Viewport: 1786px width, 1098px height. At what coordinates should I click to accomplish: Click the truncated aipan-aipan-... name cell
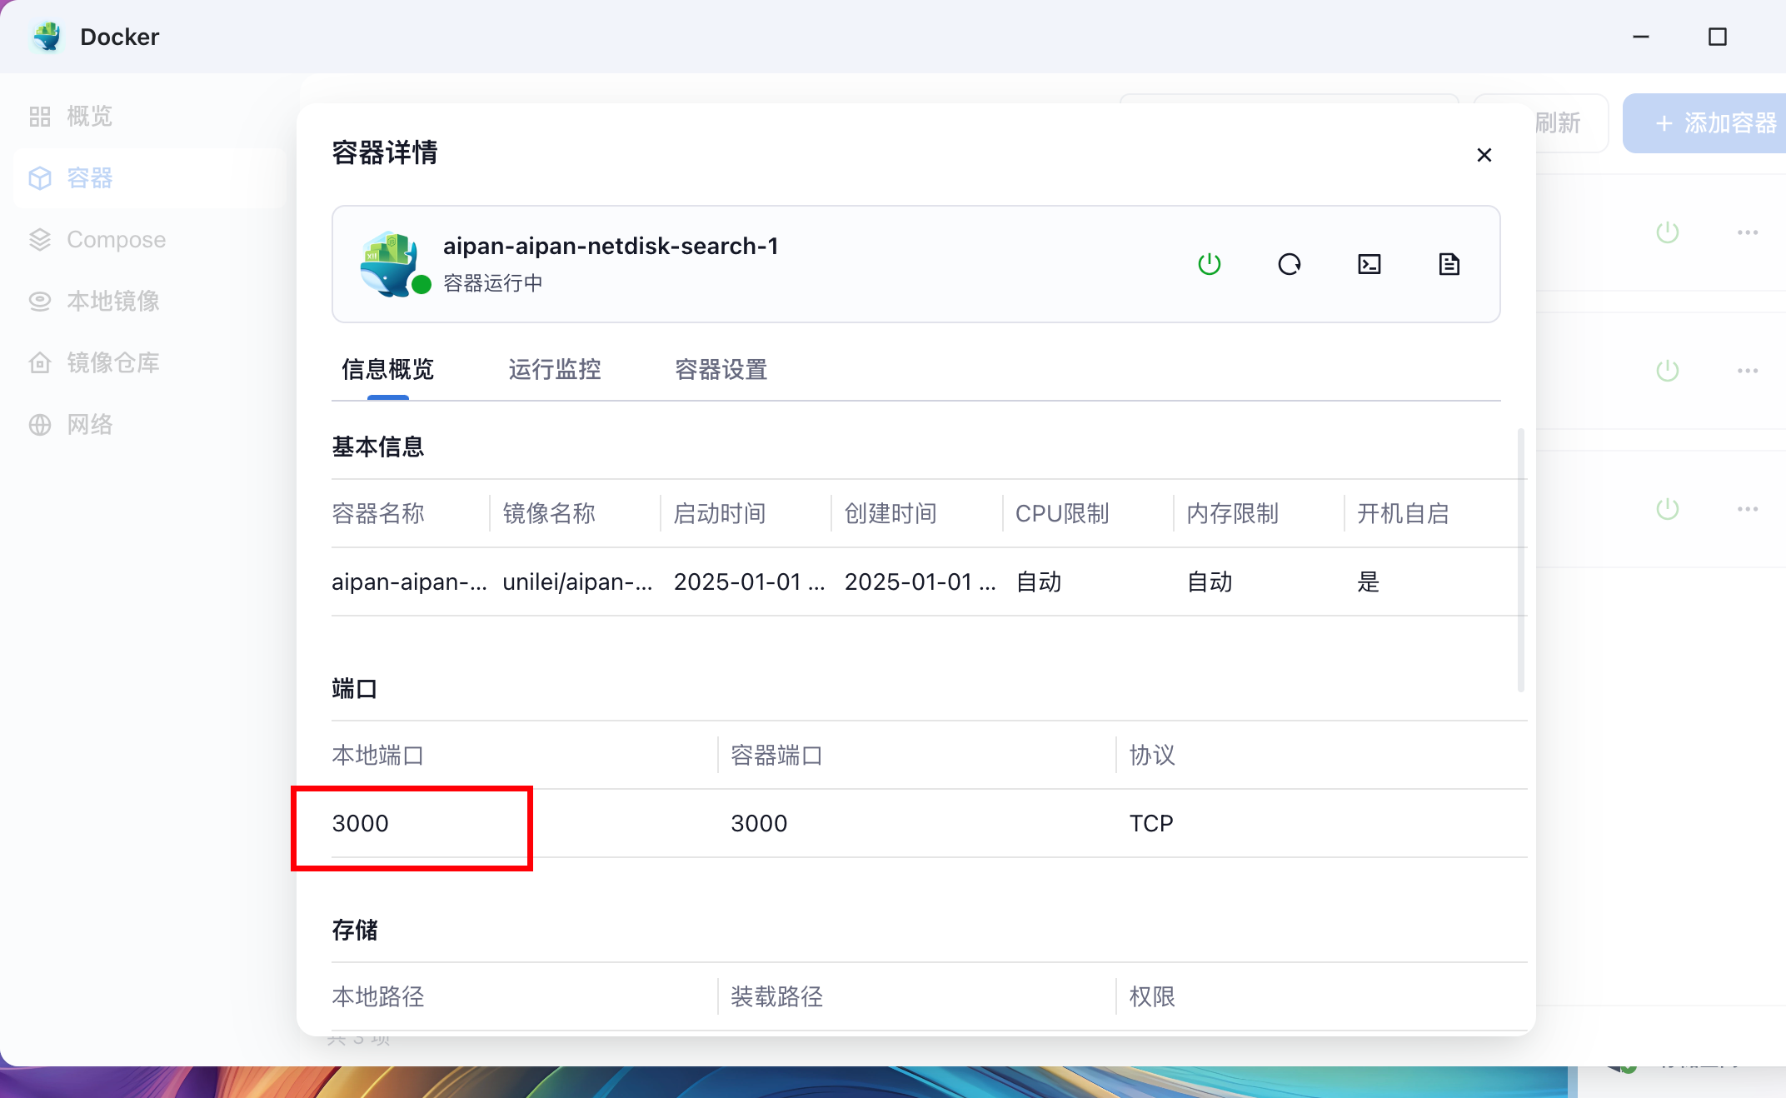click(409, 581)
